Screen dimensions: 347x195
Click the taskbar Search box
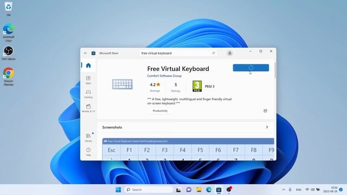149,190
